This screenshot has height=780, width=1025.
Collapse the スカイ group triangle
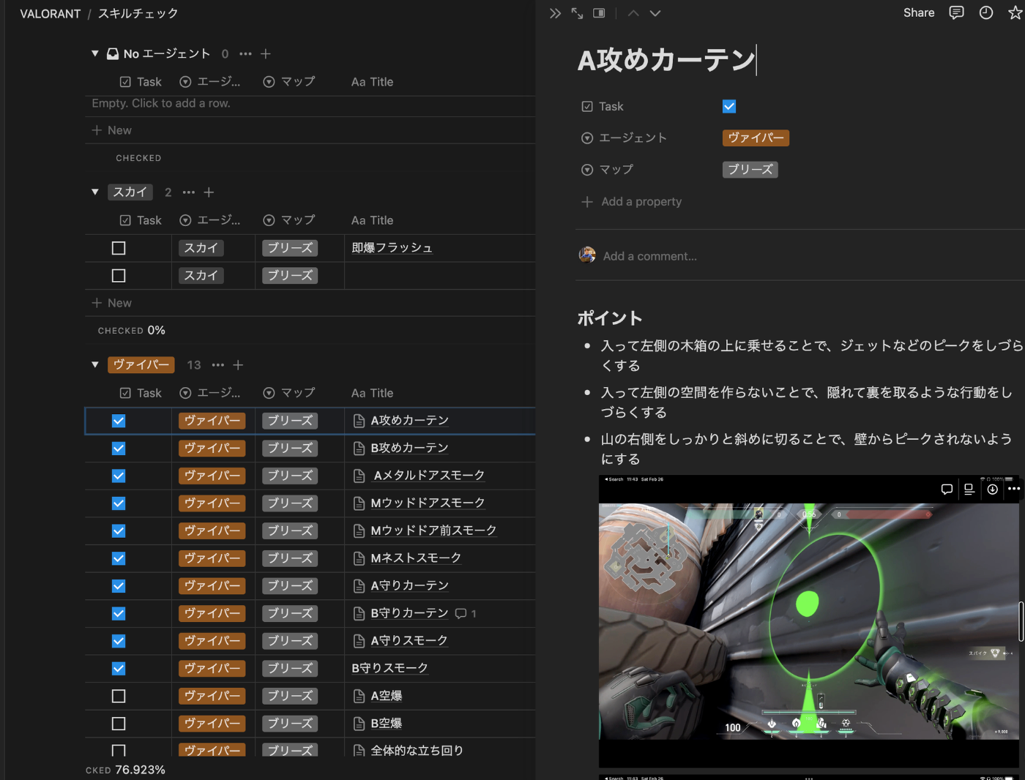click(95, 192)
